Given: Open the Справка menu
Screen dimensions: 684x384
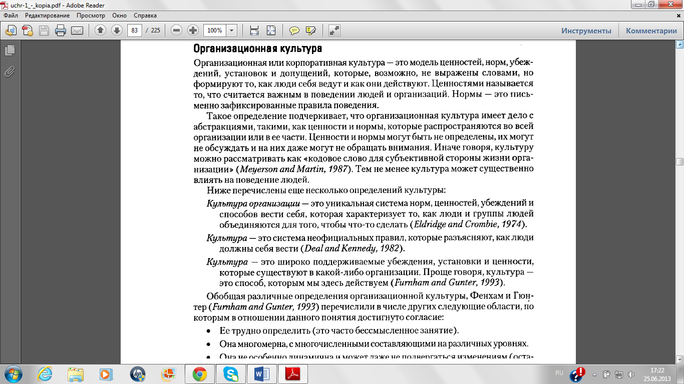Looking at the screenshot, I should (145, 15).
